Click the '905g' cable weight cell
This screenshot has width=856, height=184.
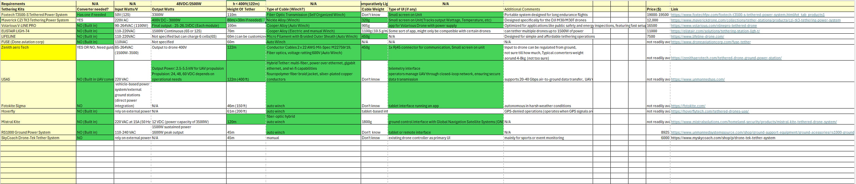[374, 26]
